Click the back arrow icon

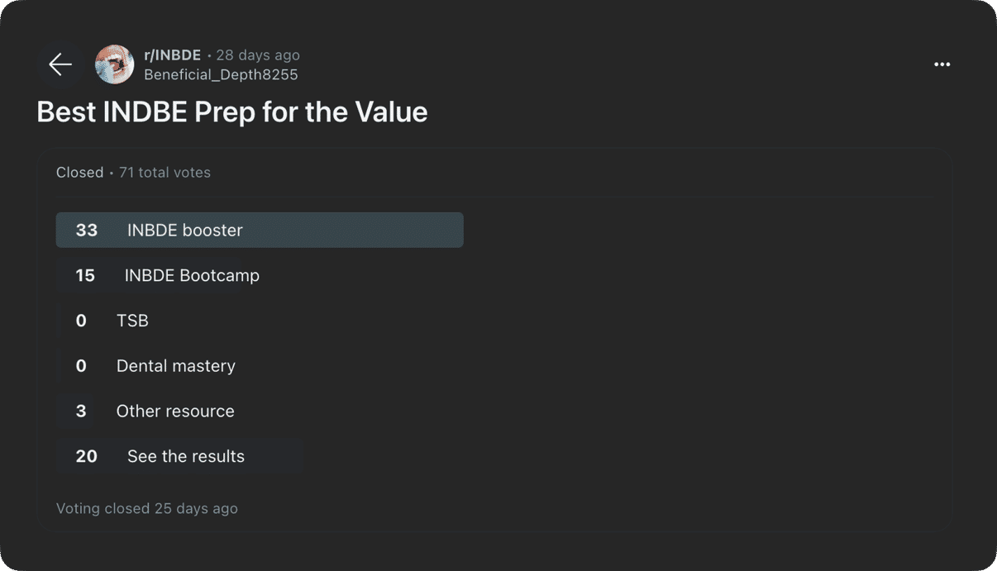(x=60, y=64)
